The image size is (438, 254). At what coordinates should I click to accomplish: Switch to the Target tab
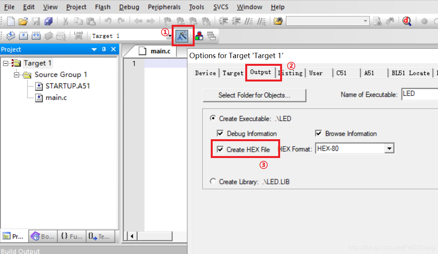point(233,73)
